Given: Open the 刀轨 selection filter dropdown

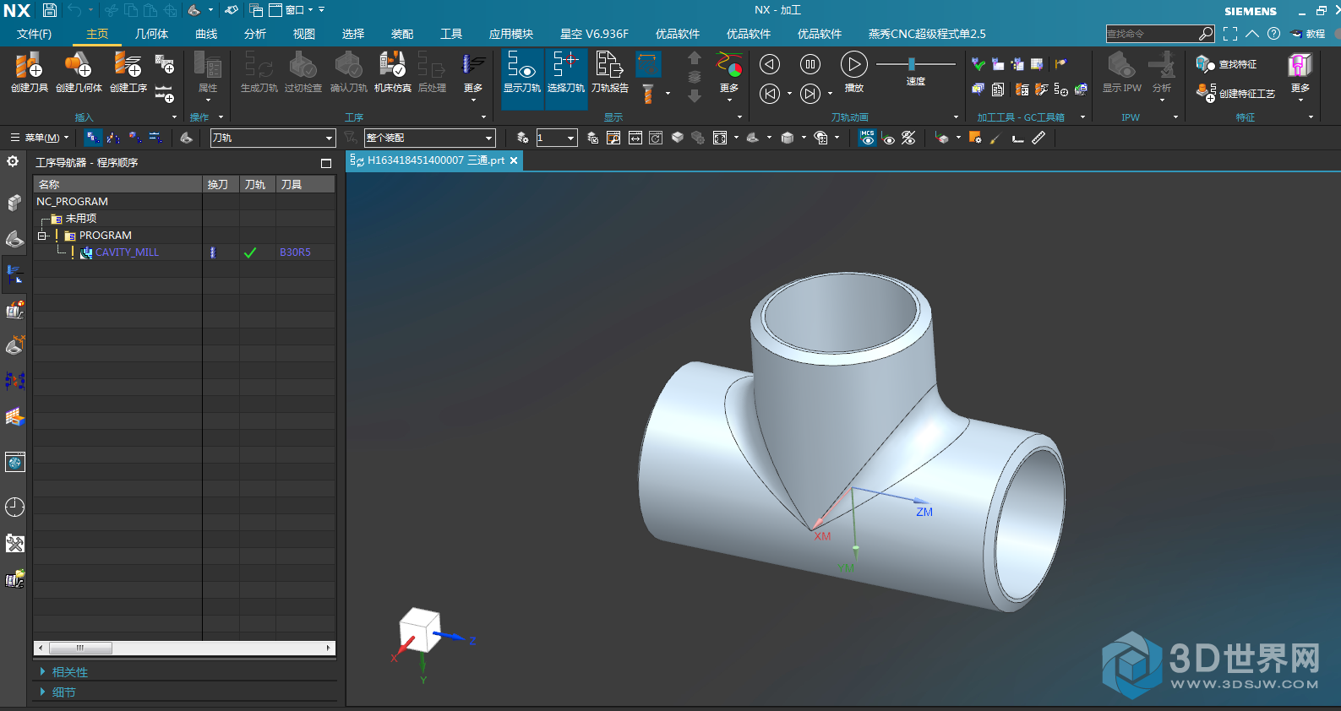Looking at the screenshot, I should tap(273, 138).
